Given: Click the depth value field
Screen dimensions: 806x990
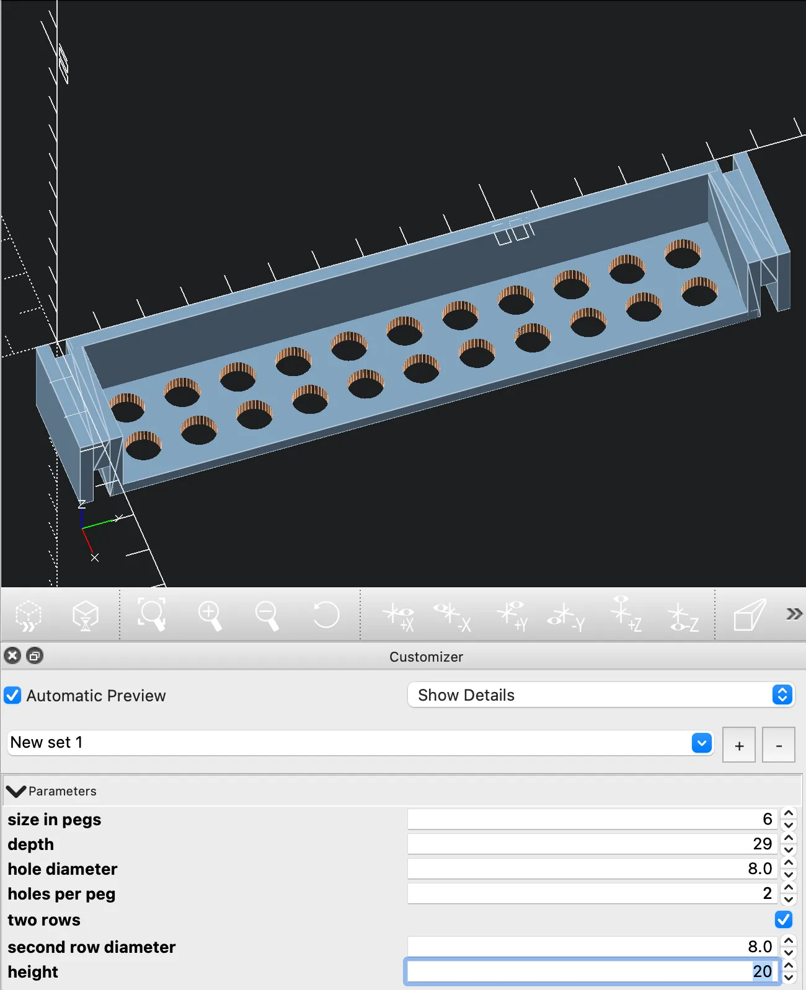Looking at the screenshot, I should tap(592, 844).
